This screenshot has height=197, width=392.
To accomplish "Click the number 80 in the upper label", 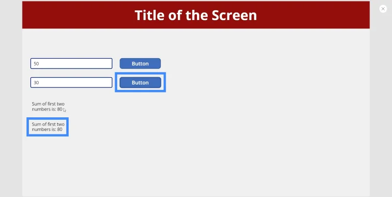I will (59, 109).
